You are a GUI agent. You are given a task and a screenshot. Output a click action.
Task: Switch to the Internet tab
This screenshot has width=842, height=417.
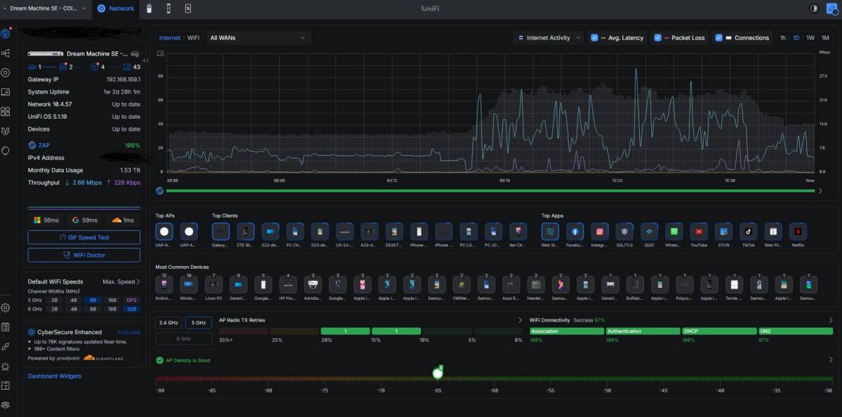coord(170,38)
